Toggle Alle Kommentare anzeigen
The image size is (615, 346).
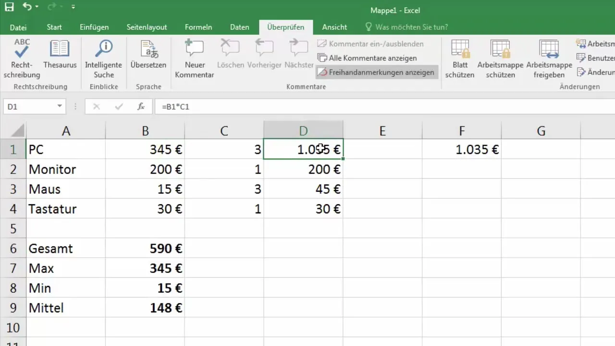[367, 58]
